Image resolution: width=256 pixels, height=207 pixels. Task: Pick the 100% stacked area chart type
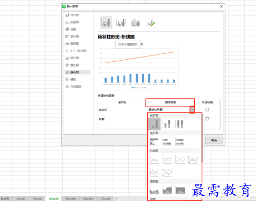pyautogui.click(x=180, y=190)
